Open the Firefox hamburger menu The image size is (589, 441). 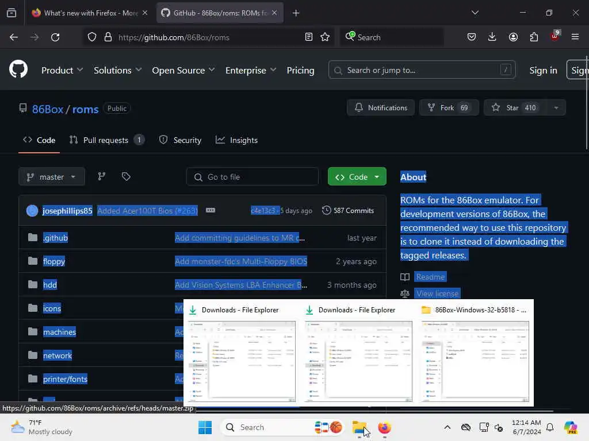pyautogui.click(x=575, y=37)
